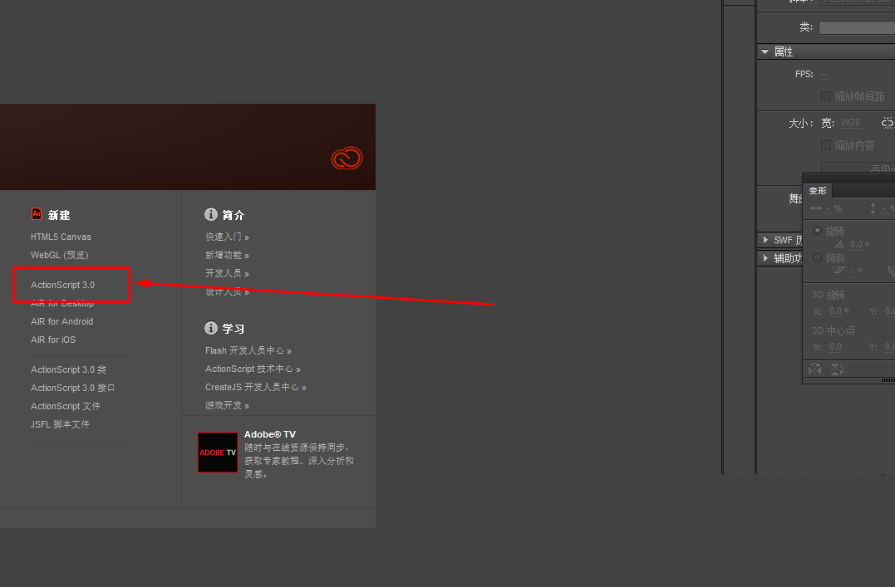Click the rotation angle icon in 变形
This screenshot has height=587, width=895.
pyautogui.click(x=839, y=244)
